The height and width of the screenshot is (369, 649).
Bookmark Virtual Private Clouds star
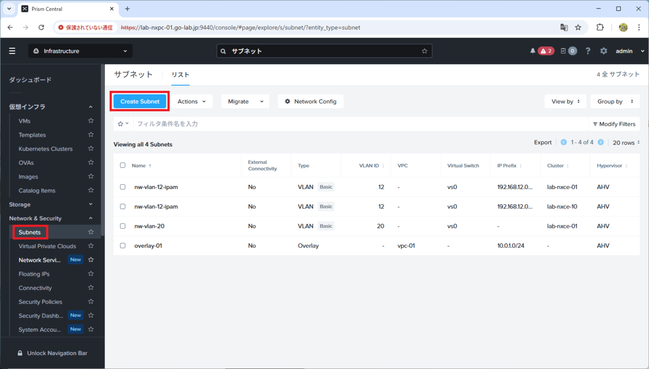(x=91, y=246)
